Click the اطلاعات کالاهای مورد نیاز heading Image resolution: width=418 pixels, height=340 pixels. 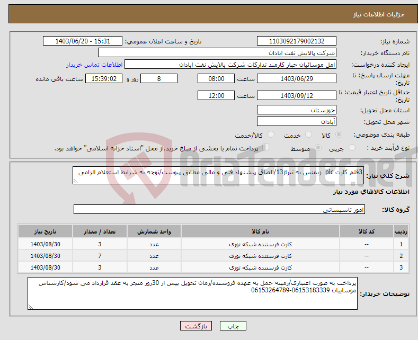pos(371,192)
